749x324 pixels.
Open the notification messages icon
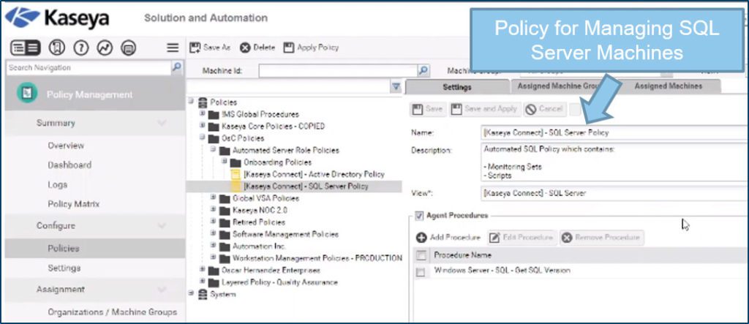[128, 48]
